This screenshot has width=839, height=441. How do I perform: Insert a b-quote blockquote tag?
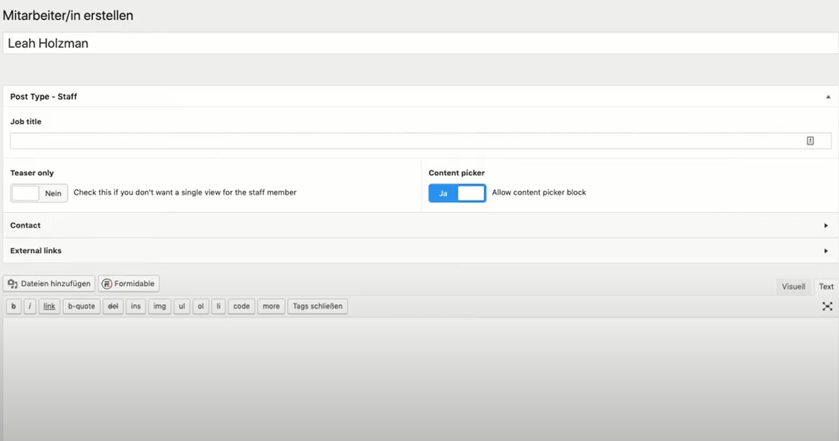(81, 306)
